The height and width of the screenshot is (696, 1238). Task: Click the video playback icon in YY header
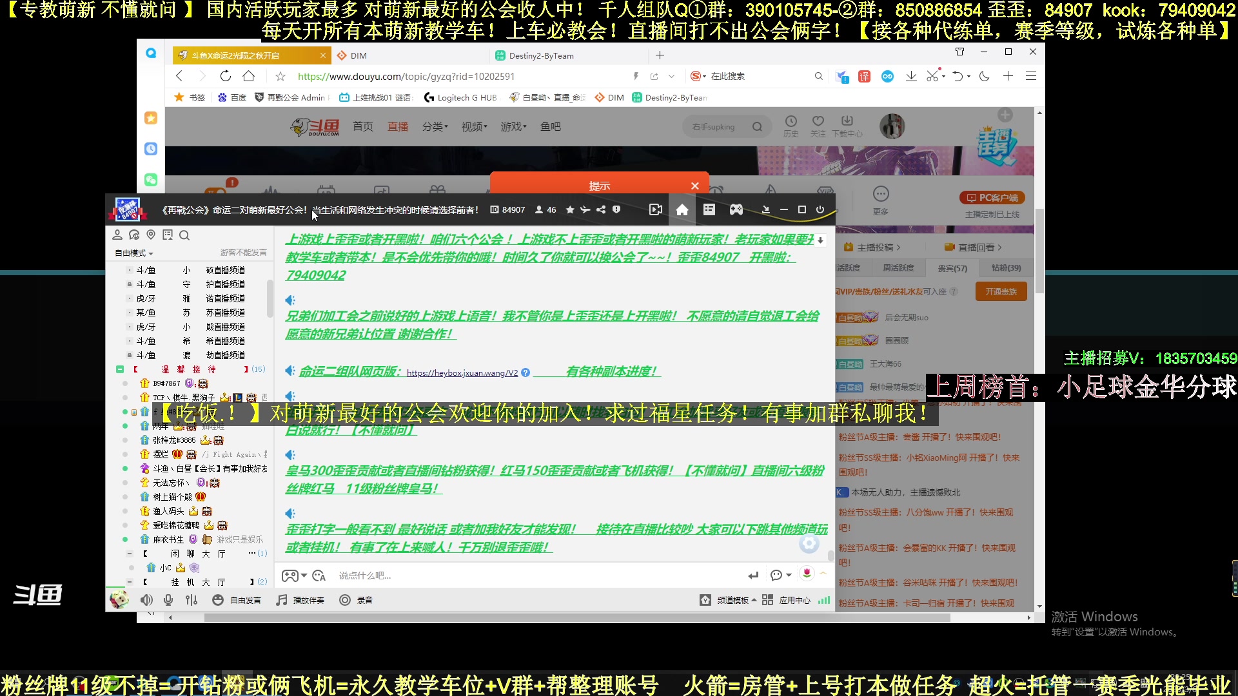point(656,209)
